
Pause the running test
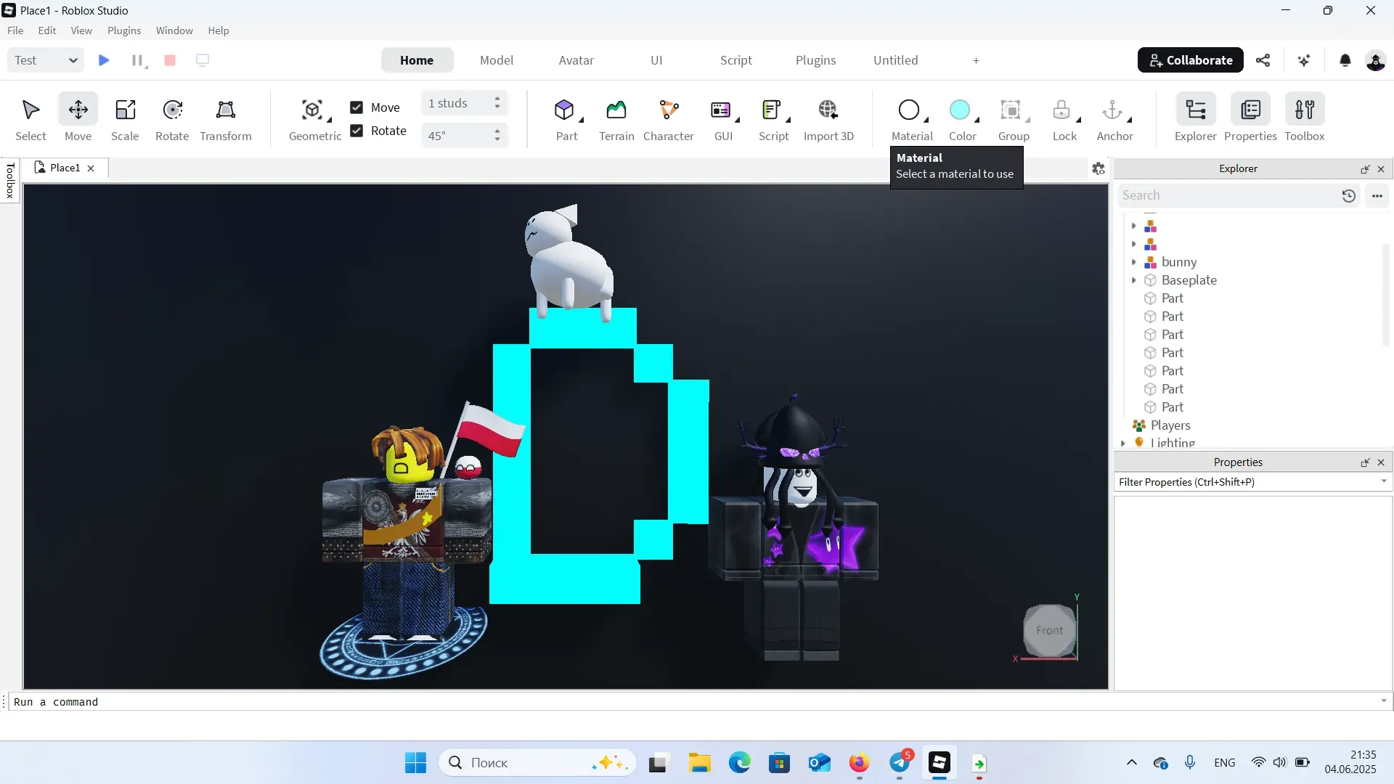(136, 60)
